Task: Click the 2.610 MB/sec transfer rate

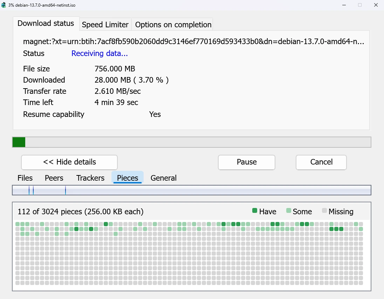Action: [x=118, y=91]
